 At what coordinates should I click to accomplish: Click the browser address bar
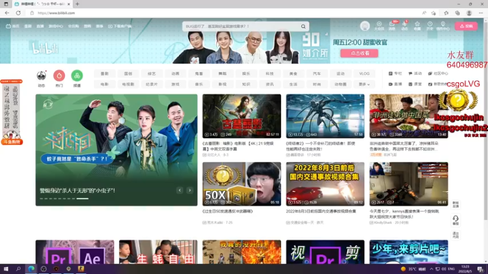click(x=224, y=13)
